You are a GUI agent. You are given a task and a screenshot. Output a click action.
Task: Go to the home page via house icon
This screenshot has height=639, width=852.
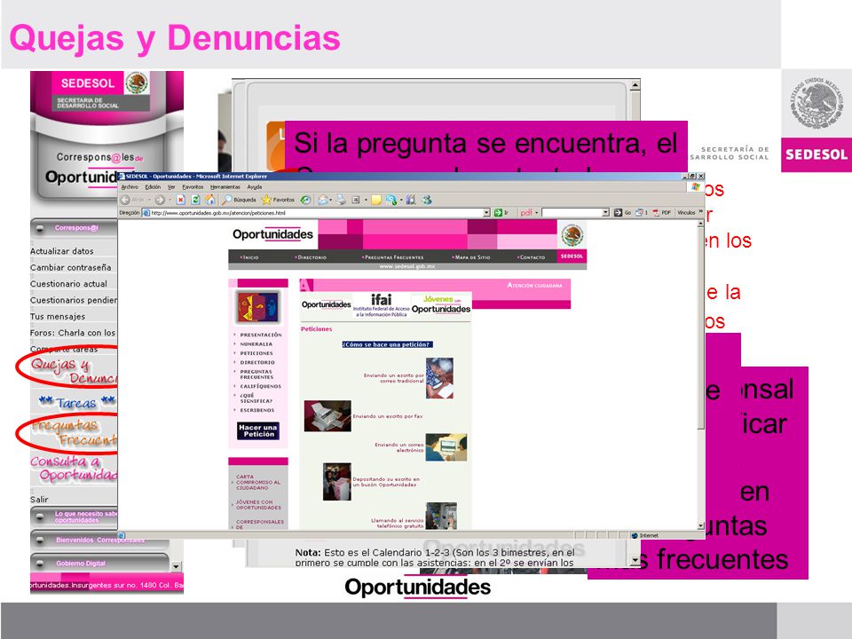coord(209,200)
